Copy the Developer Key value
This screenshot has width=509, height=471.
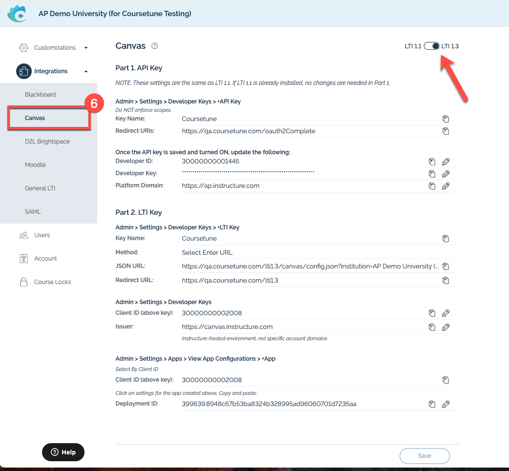[x=432, y=174]
